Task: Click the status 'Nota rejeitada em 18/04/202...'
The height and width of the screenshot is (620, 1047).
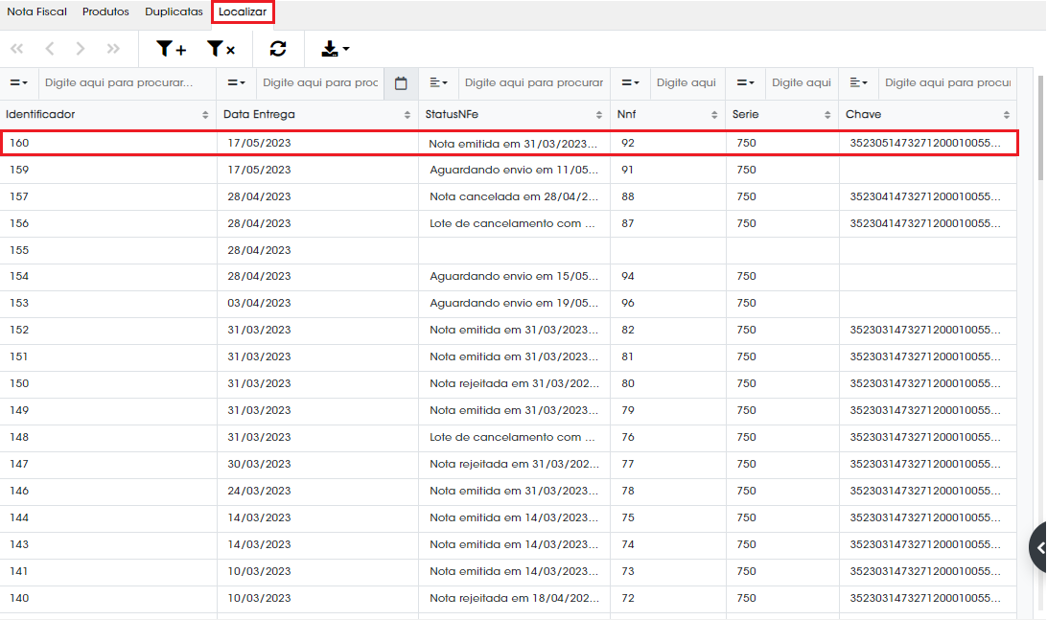Action: (514, 598)
